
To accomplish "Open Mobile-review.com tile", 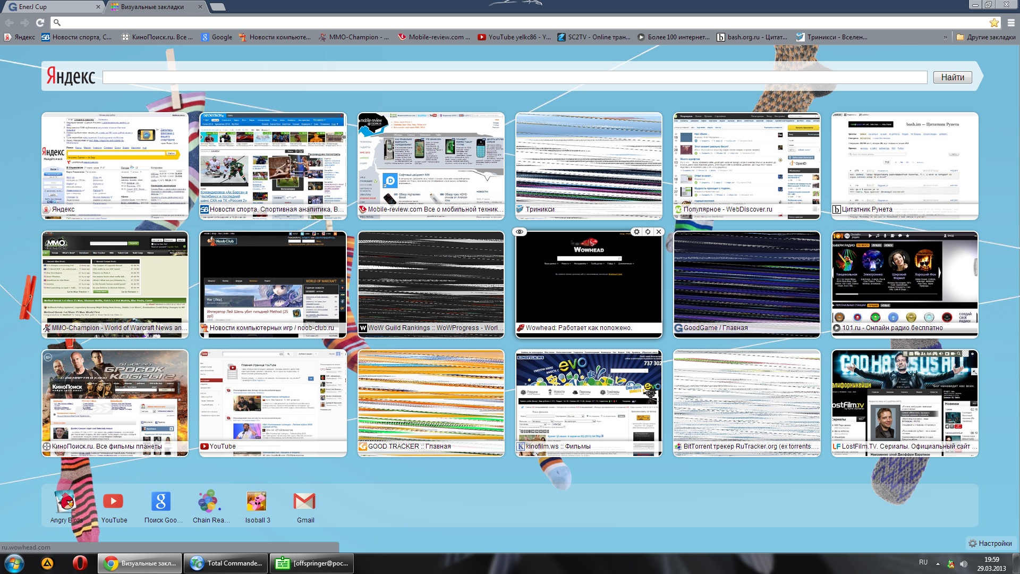I will 431,166.
